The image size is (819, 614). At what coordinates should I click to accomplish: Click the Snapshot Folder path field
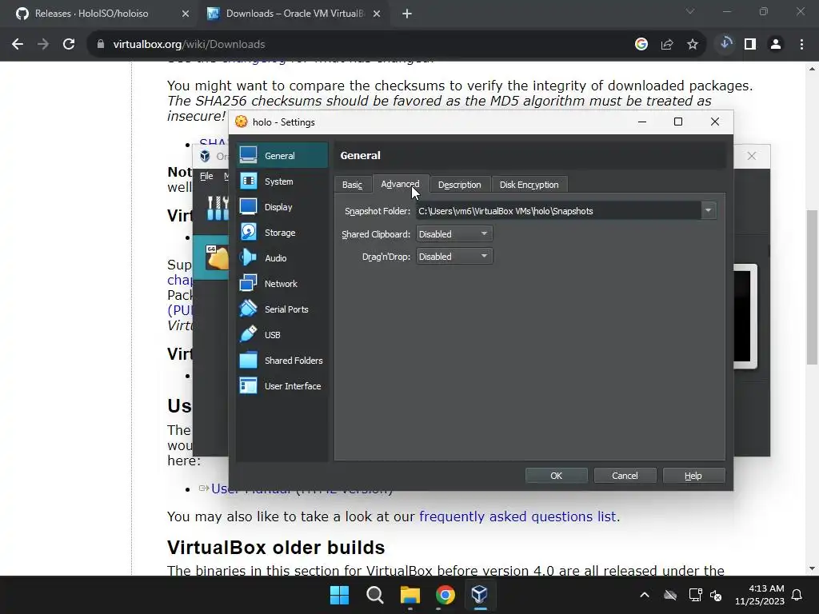pos(558,211)
